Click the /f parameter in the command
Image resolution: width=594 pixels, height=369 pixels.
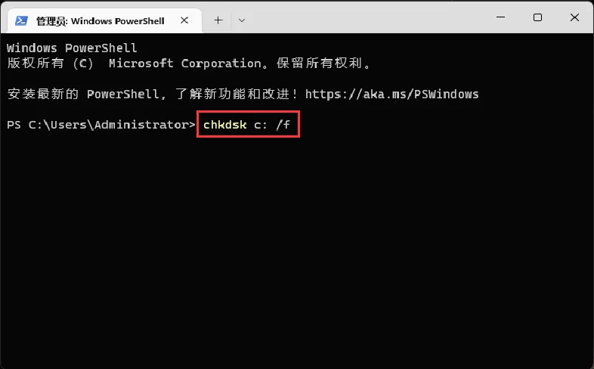[283, 125]
